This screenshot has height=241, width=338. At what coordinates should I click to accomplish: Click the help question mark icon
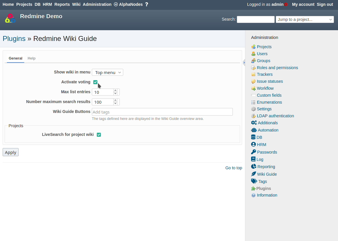(x=146, y=4)
